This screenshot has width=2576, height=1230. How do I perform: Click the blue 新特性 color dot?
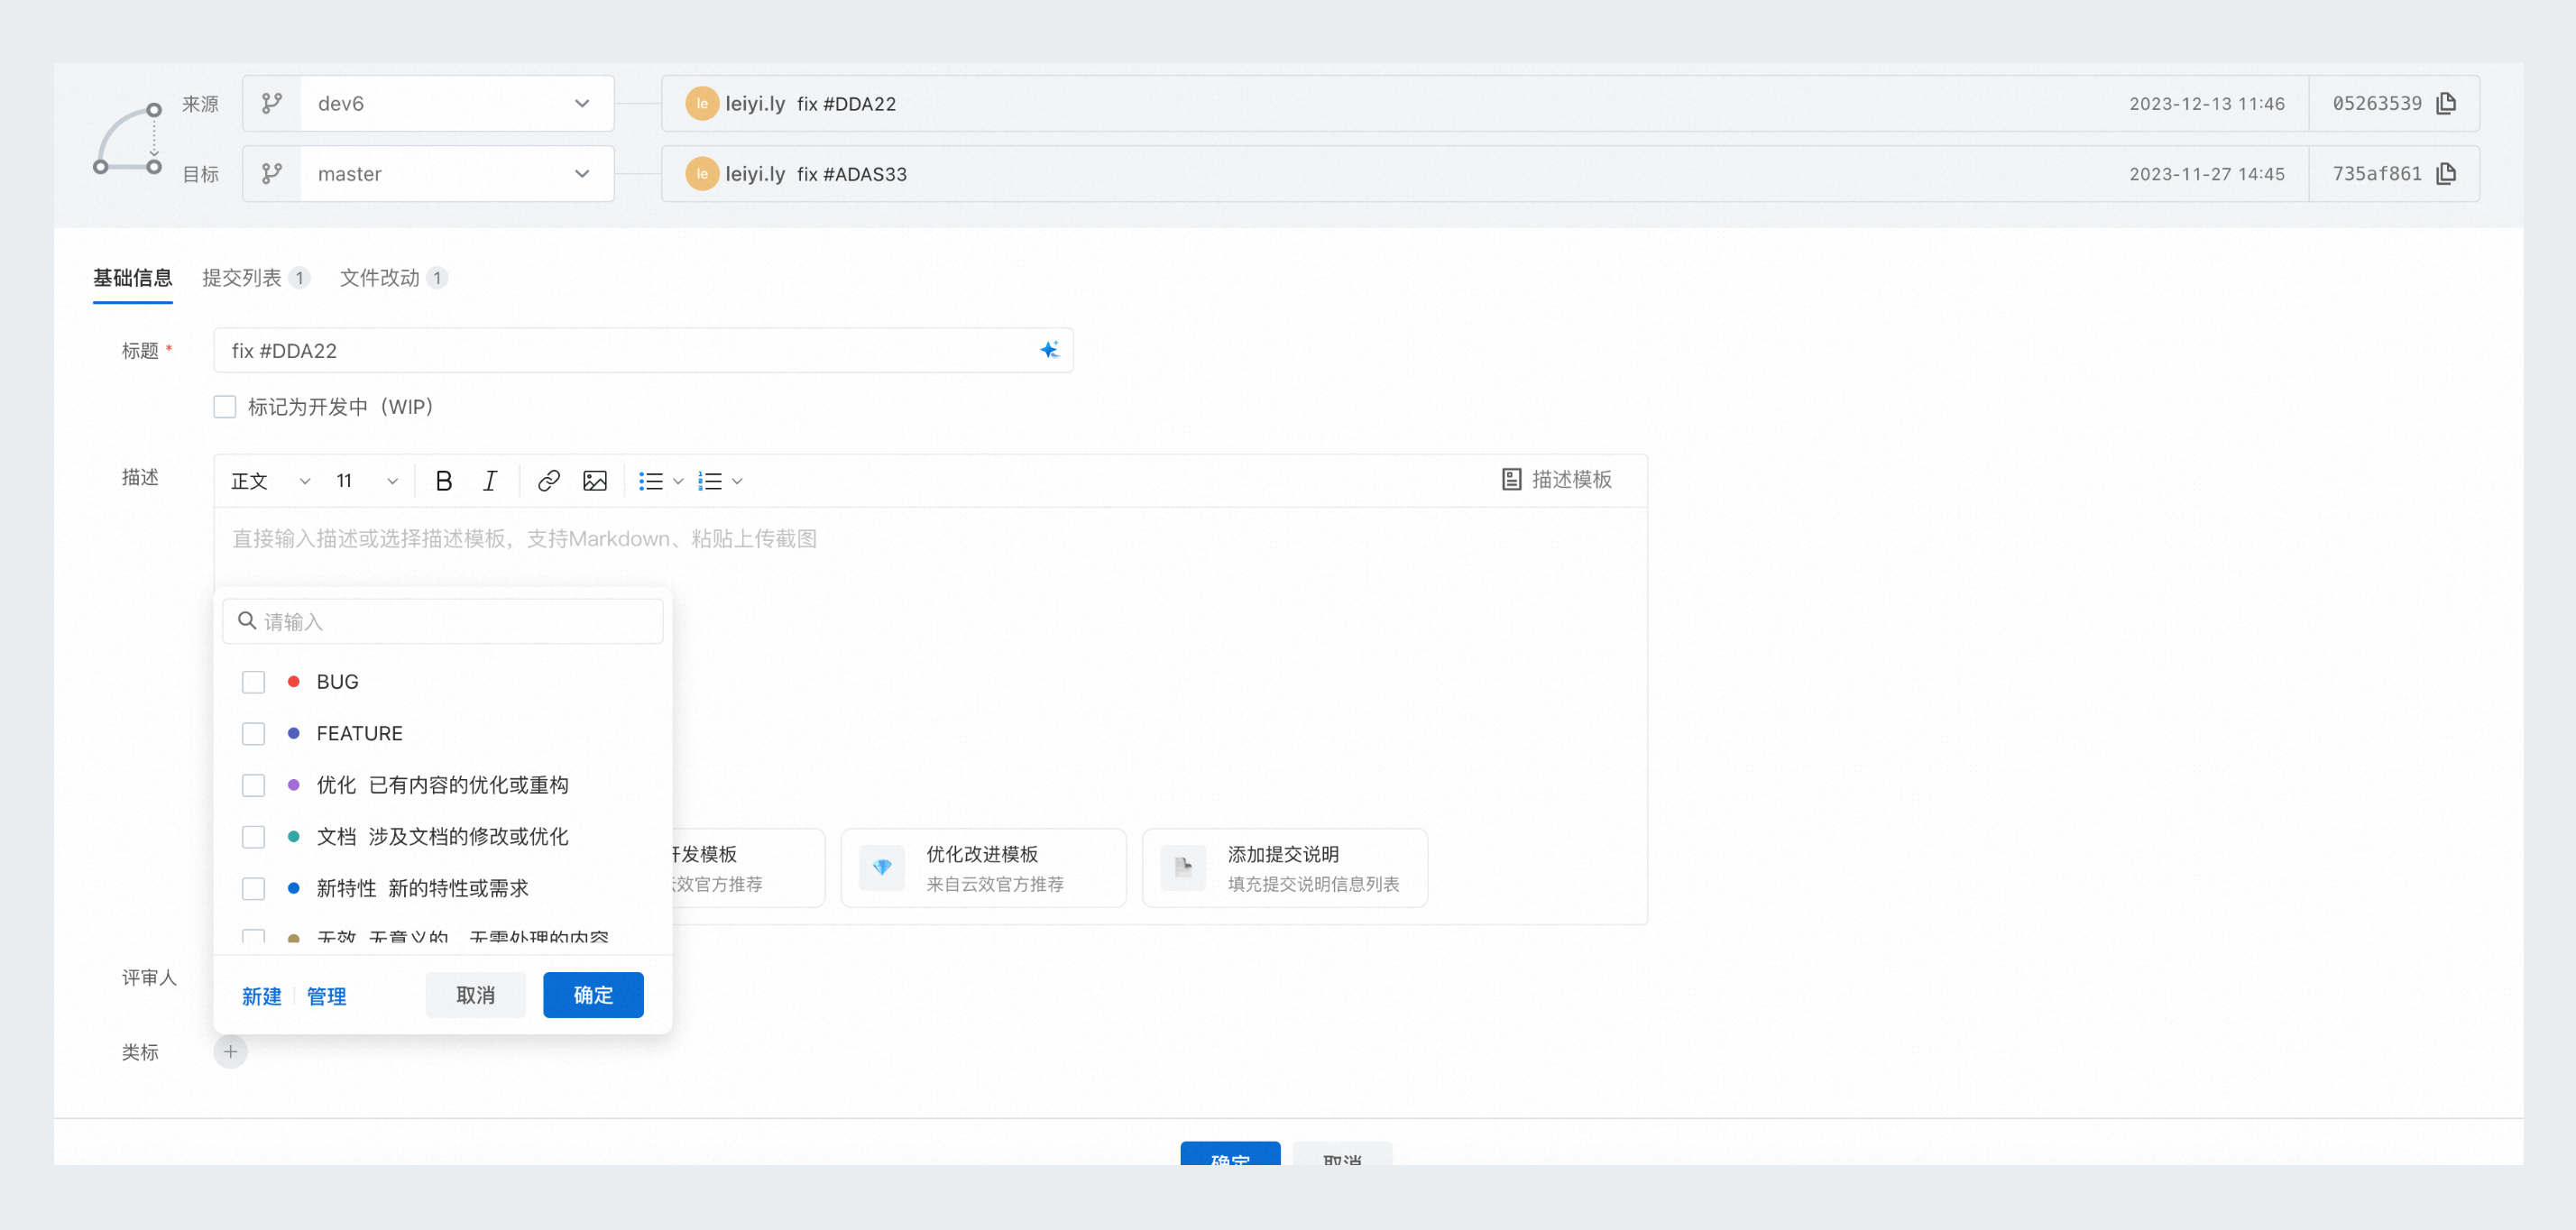(293, 888)
